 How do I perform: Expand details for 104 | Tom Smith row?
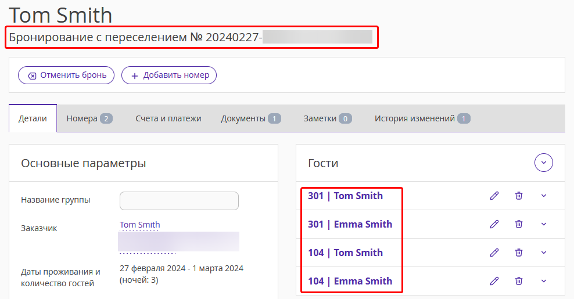coord(544,253)
